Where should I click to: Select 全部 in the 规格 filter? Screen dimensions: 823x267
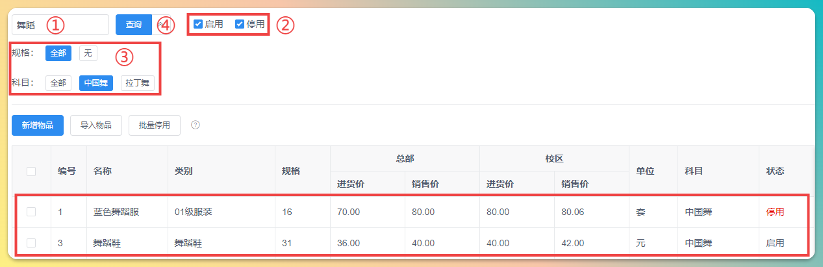tap(58, 53)
